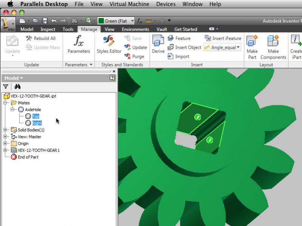The height and width of the screenshot is (226, 302).
Task: Select the AxleHole composite iMate
Action: [33, 109]
